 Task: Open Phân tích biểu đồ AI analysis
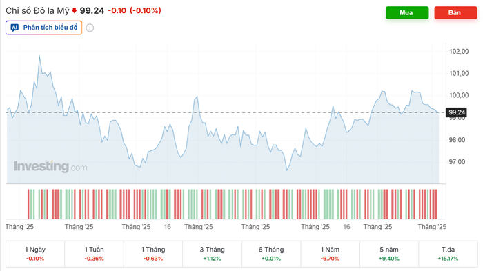click(x=43, y=28)
